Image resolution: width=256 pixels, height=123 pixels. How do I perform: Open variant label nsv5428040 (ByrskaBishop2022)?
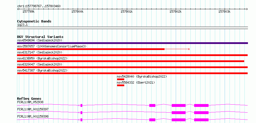142,76
